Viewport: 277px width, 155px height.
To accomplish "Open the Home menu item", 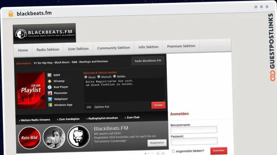I will tap(23, 50).
